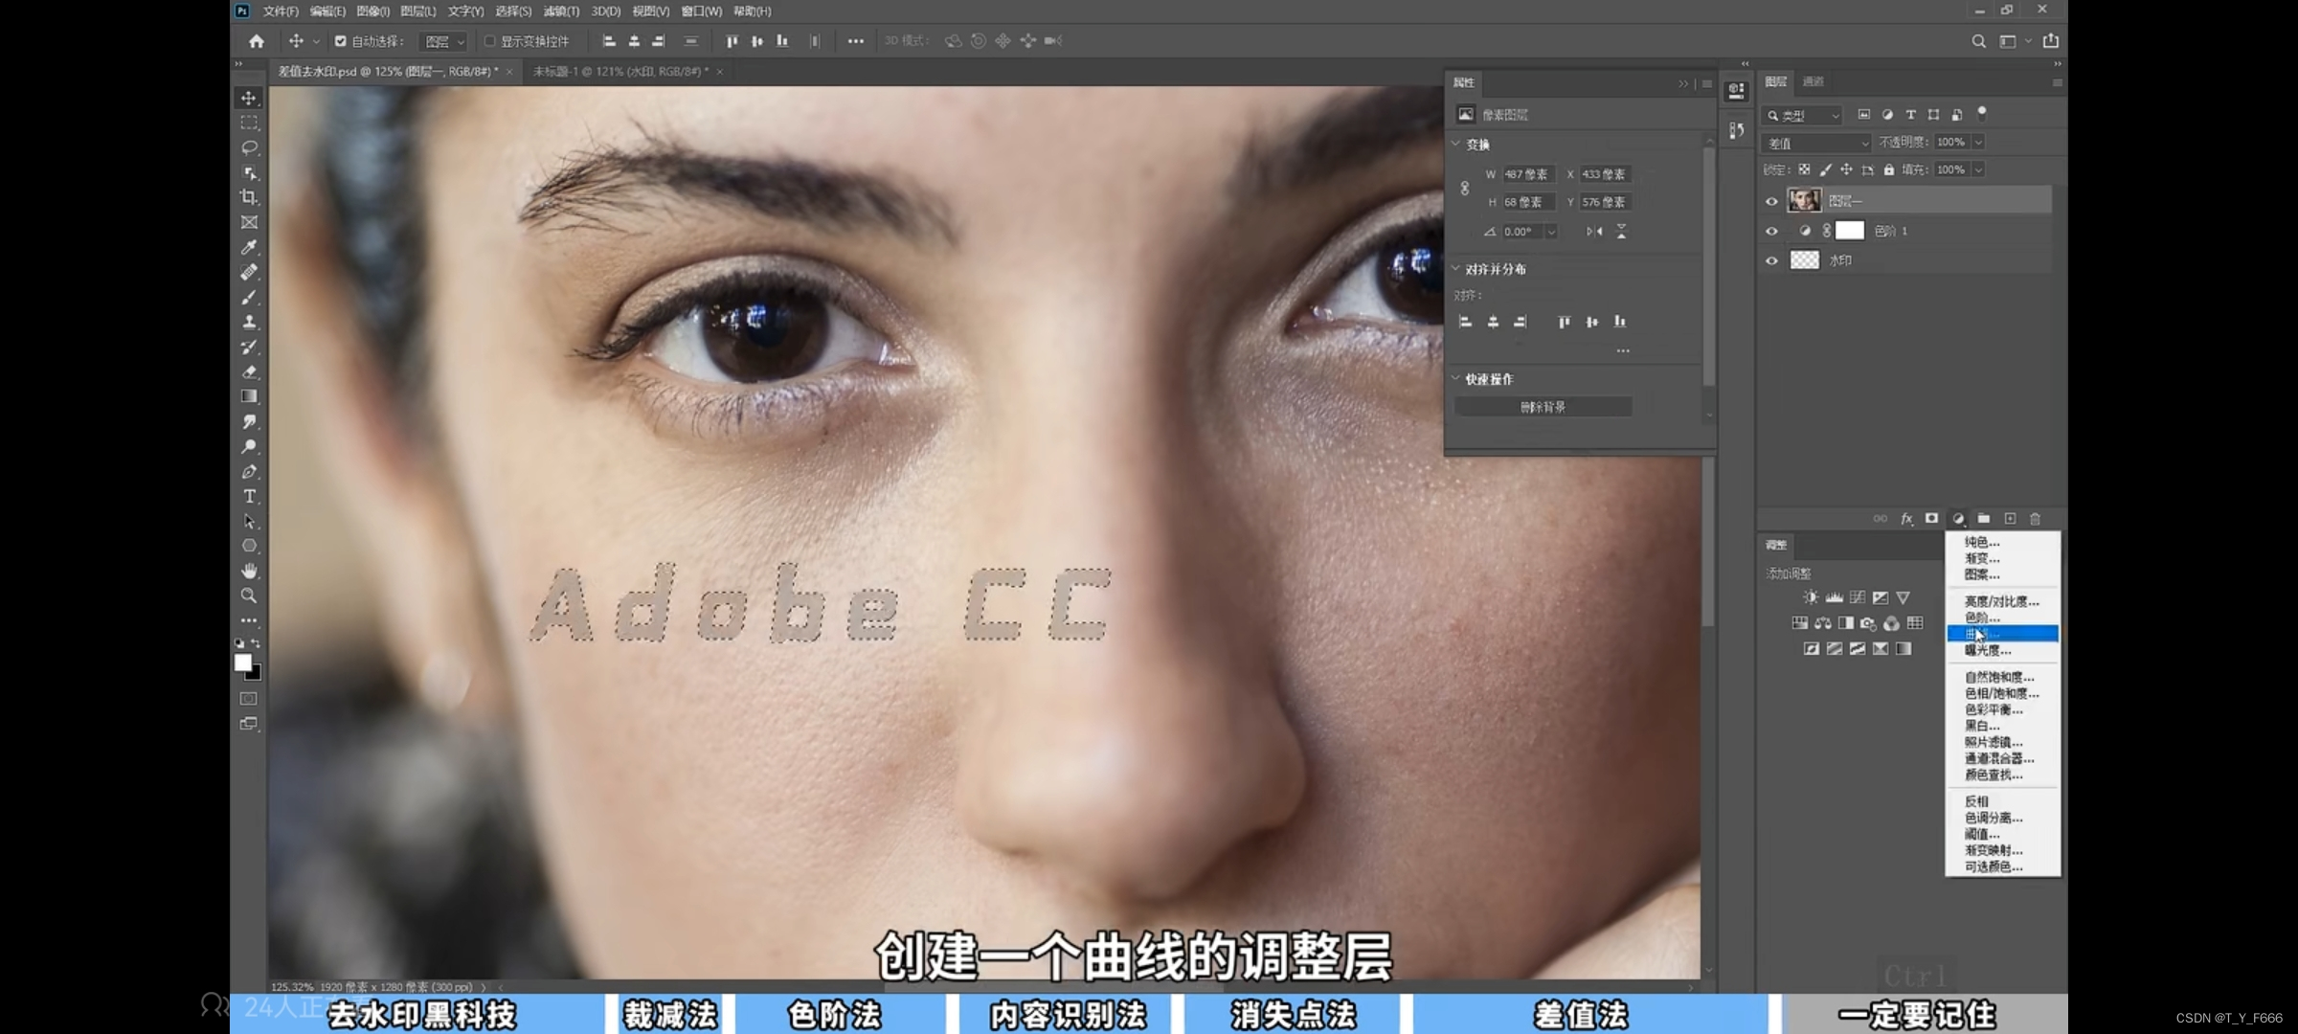
Task: Click the lock all padlock icon
Action: [1889, 169]
